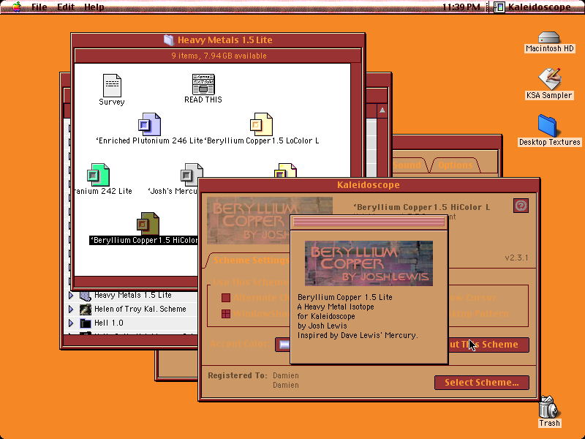The image size is (585, 439).
Task: Open the Edit menu
Action: tap(66, 7)
